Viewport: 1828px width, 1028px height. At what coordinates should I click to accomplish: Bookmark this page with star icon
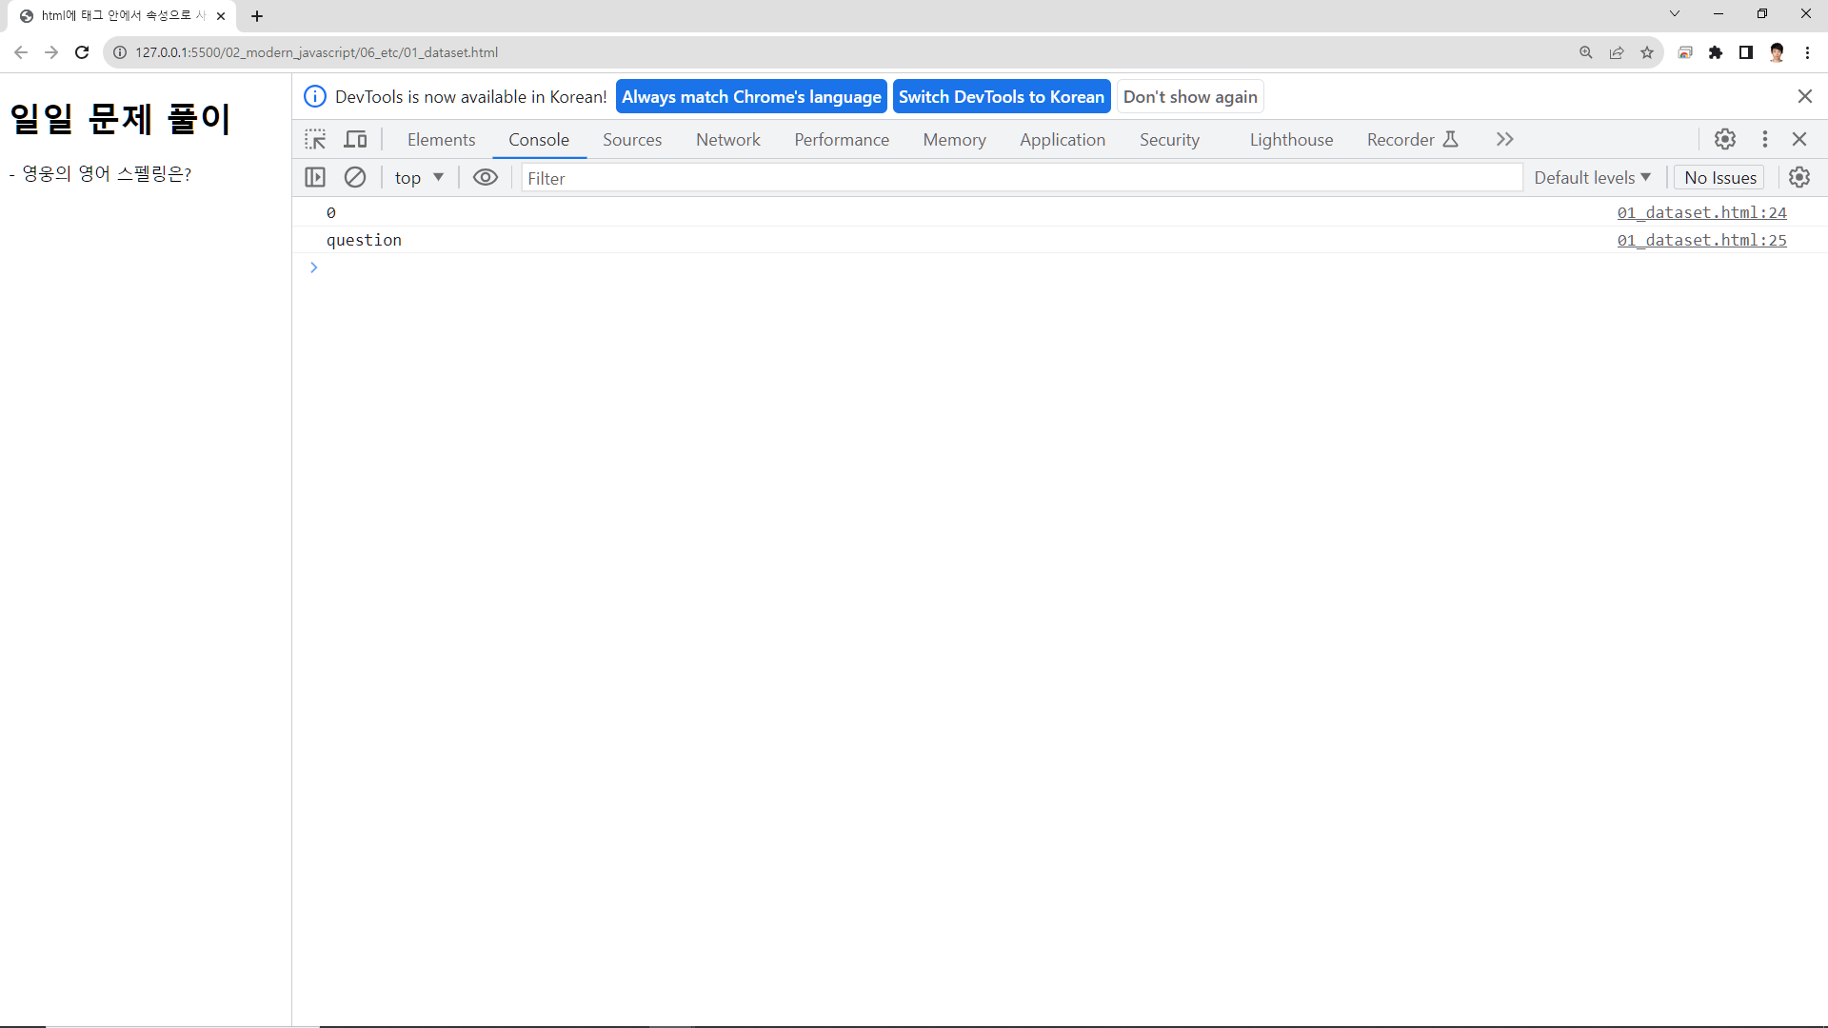click(1647, 52)
